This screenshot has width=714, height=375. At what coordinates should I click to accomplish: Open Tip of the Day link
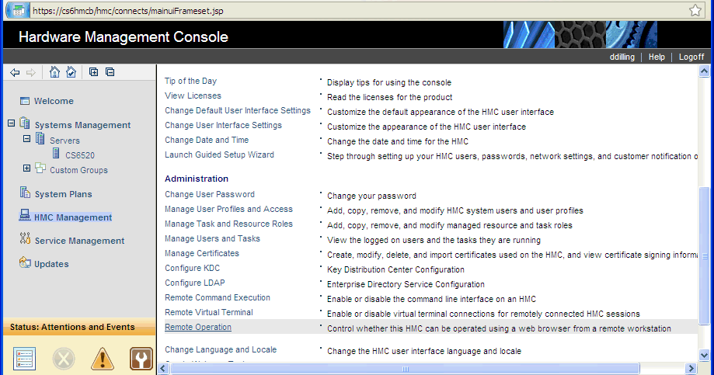coord(191,81)
